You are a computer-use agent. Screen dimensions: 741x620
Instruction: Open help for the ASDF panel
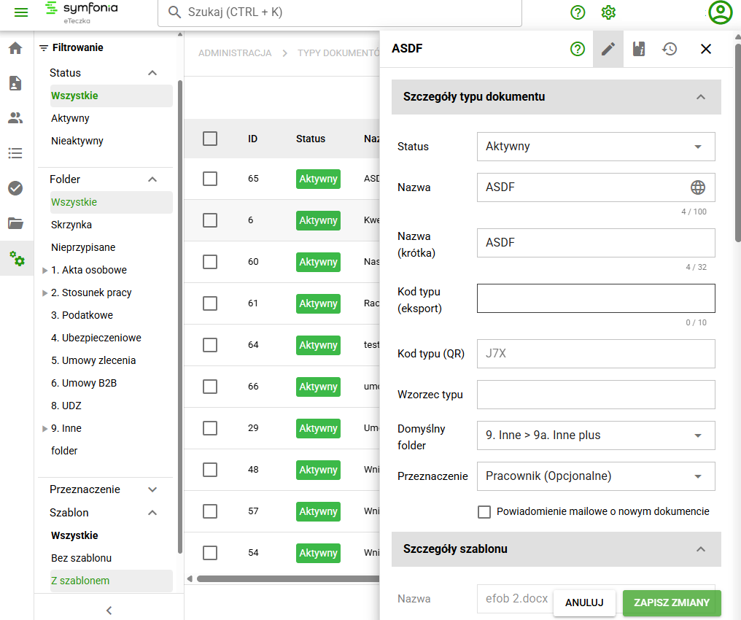click(578, 49)
